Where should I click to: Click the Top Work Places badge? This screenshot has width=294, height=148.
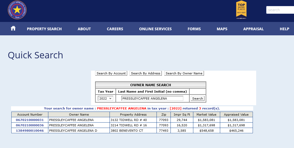pyautogui.click(x=241, y=10)
